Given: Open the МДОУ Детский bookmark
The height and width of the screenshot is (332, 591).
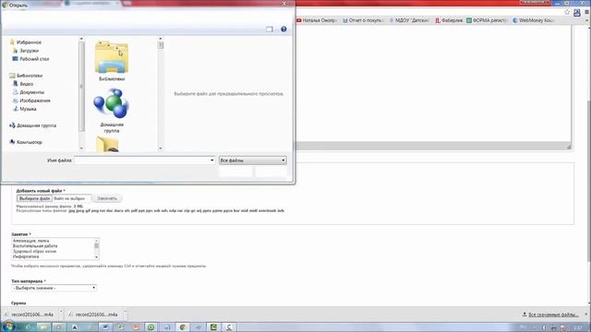Looking at the screenshot, I should coord(409,20).
